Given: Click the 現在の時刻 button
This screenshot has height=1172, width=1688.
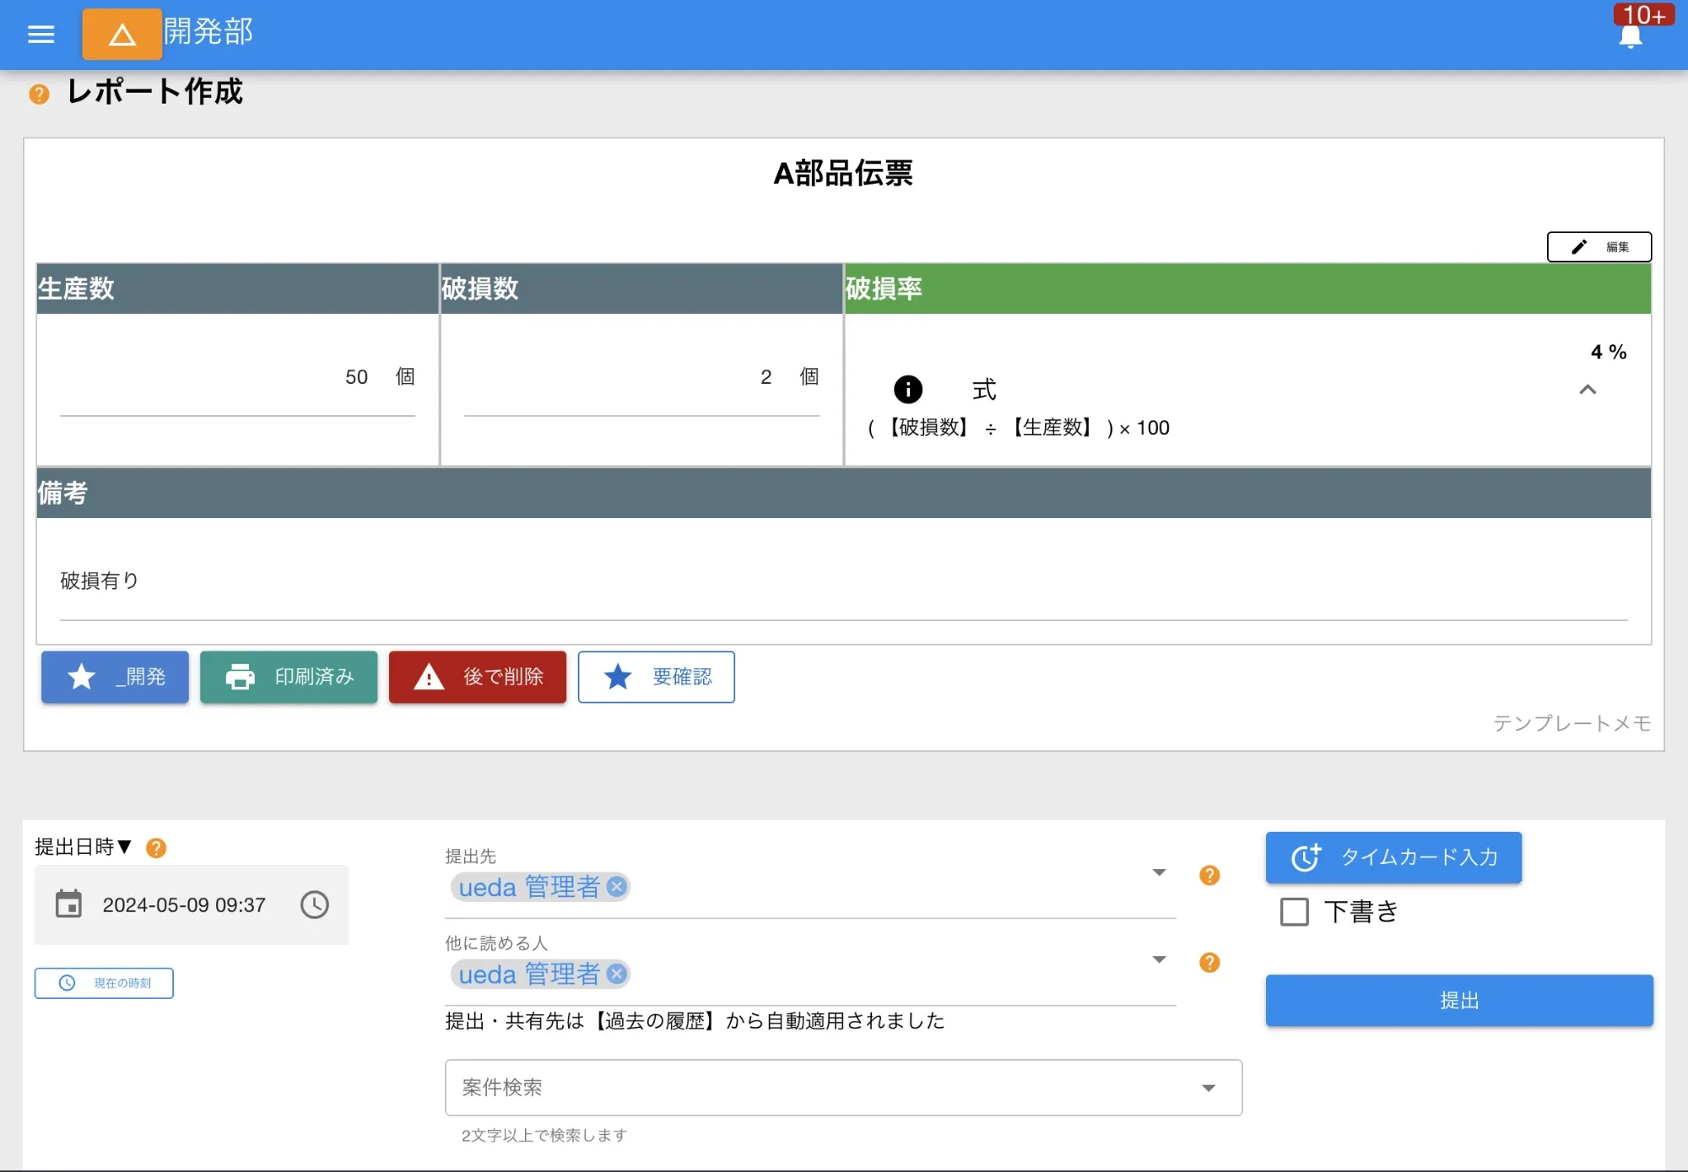Looking at the screenshot, I should tap(103, 983).
